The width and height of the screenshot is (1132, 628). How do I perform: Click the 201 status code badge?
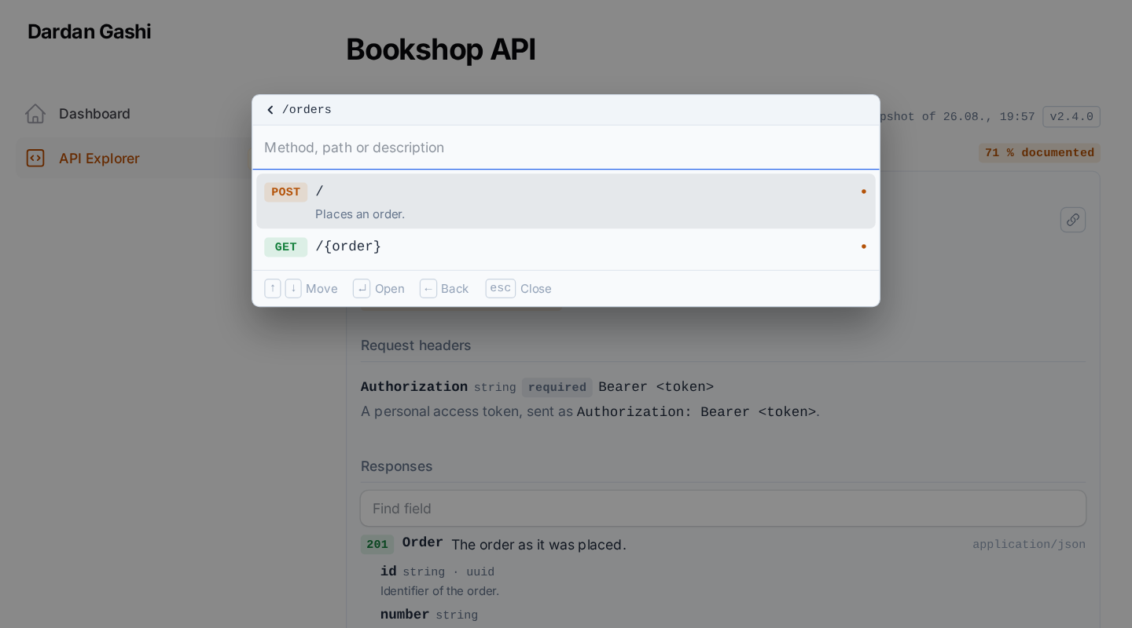(x=377, y=545)
